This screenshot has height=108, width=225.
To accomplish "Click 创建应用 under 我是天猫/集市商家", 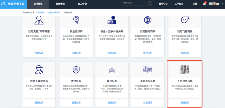I will tap(39, 53).
